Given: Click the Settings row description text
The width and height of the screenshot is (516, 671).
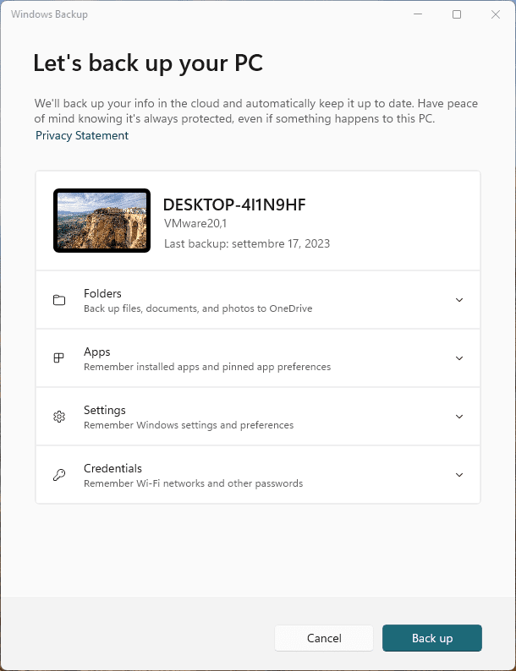Looking at the screenshot, I should [189, 425].
